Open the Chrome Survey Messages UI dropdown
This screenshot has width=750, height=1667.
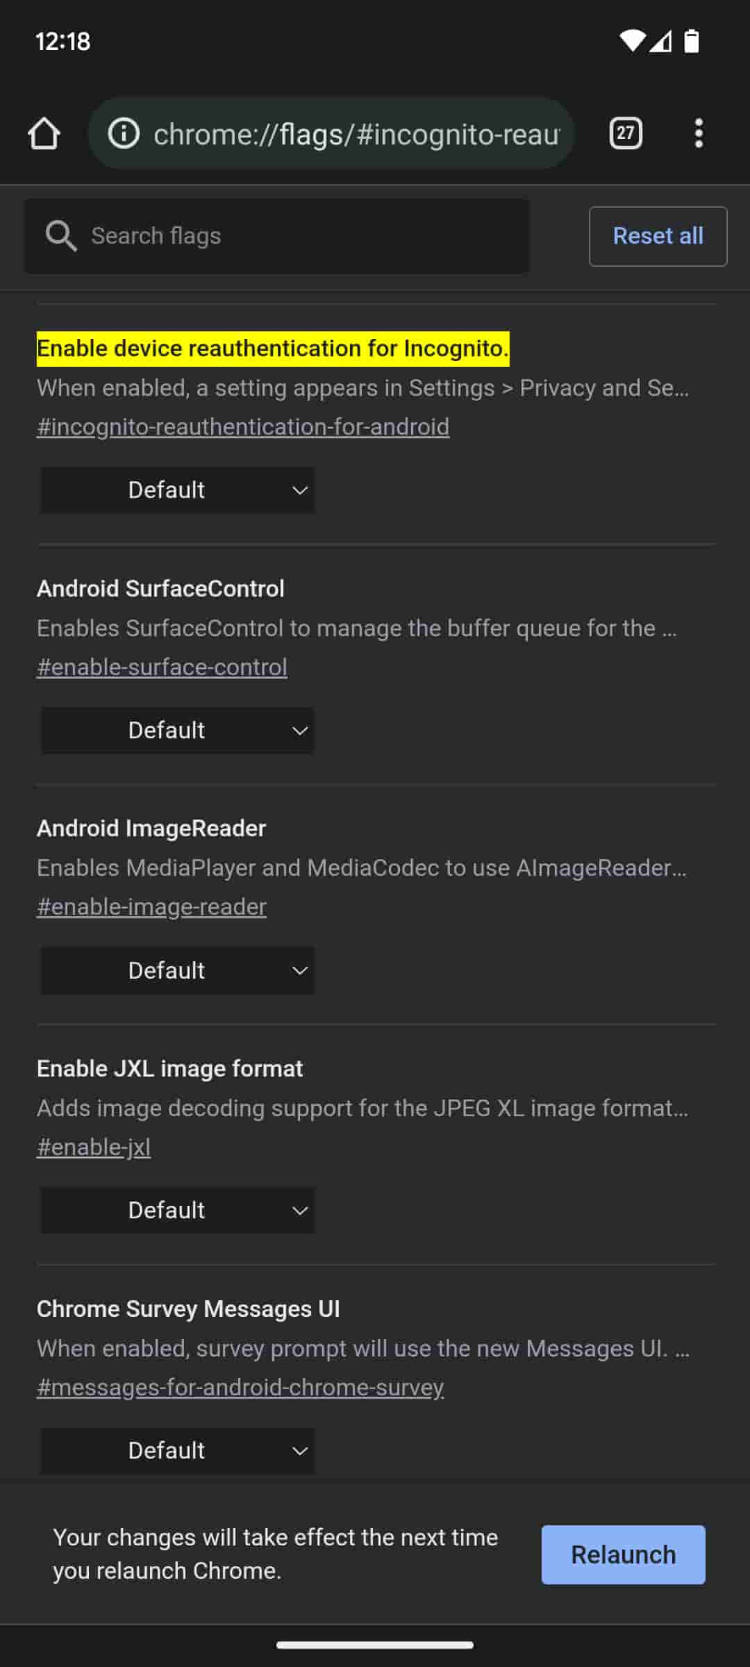[x=178, y=1451]
